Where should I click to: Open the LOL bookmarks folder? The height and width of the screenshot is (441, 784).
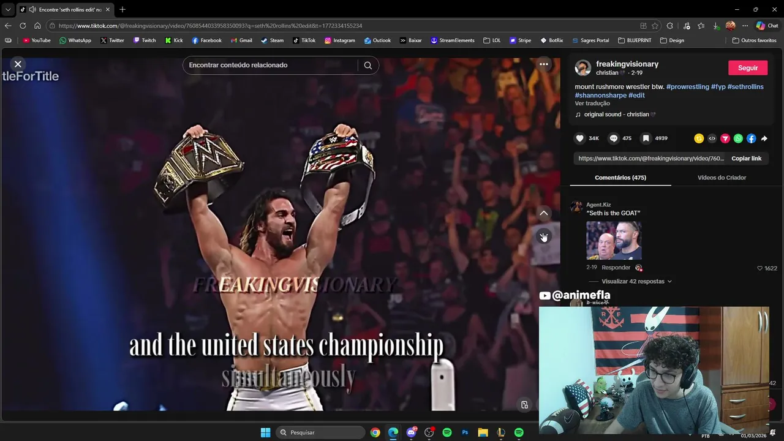click(x=492, y=40)
